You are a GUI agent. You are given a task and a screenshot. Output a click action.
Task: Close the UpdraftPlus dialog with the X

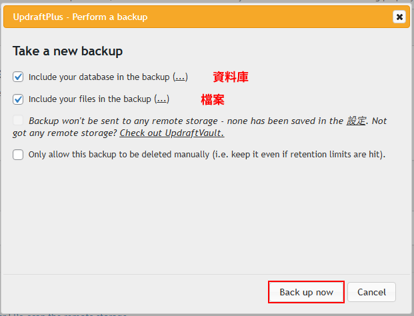[x=399, y=17]
